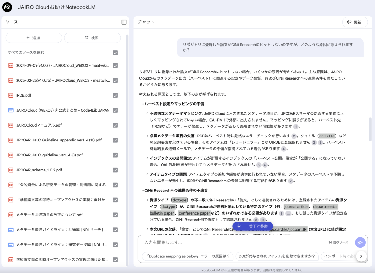Image resolution: width=375 pixels, height=273 pixels.
Task: Open citation 7 in the chat answer
Action: pyautogui.click(x=291, y=181)
